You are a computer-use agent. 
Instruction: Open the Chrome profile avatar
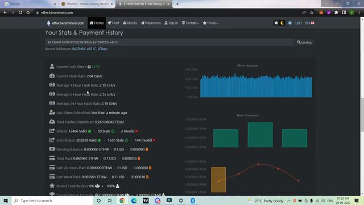point(351,13)
